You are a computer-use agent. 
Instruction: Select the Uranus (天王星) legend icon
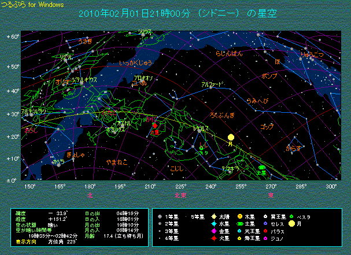coord(239,231)
